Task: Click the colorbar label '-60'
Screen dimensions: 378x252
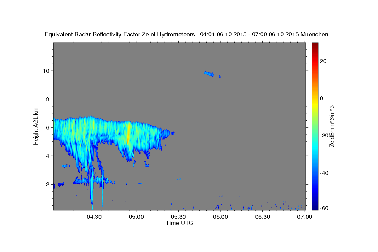Action: (324, 208)
